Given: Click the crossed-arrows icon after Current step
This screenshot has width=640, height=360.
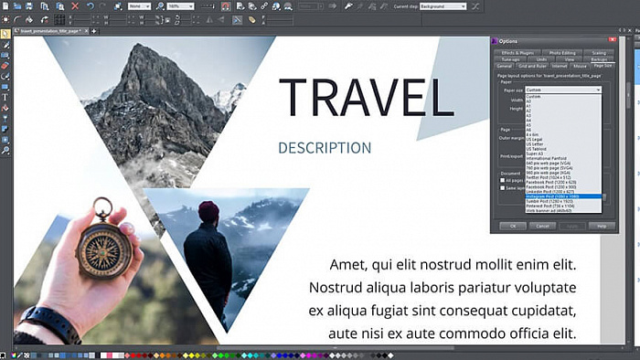Looking at the screenshot, I should (475, 6).
